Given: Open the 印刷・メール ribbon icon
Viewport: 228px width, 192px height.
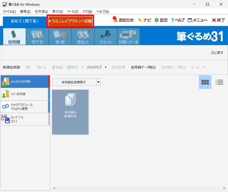Looking at the screenshot, I should point(129,36).
